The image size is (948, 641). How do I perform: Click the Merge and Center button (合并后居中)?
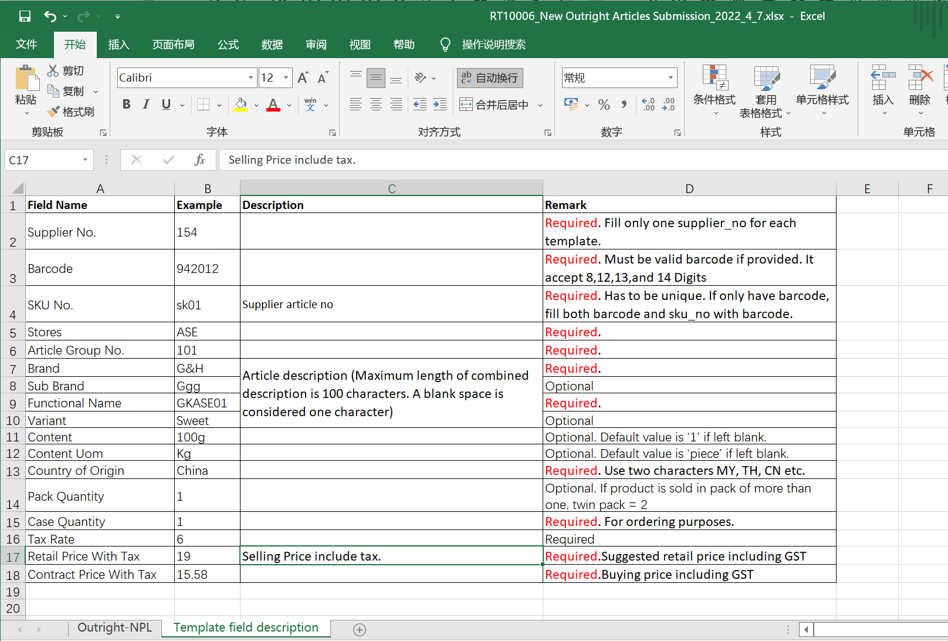[495, 104]
